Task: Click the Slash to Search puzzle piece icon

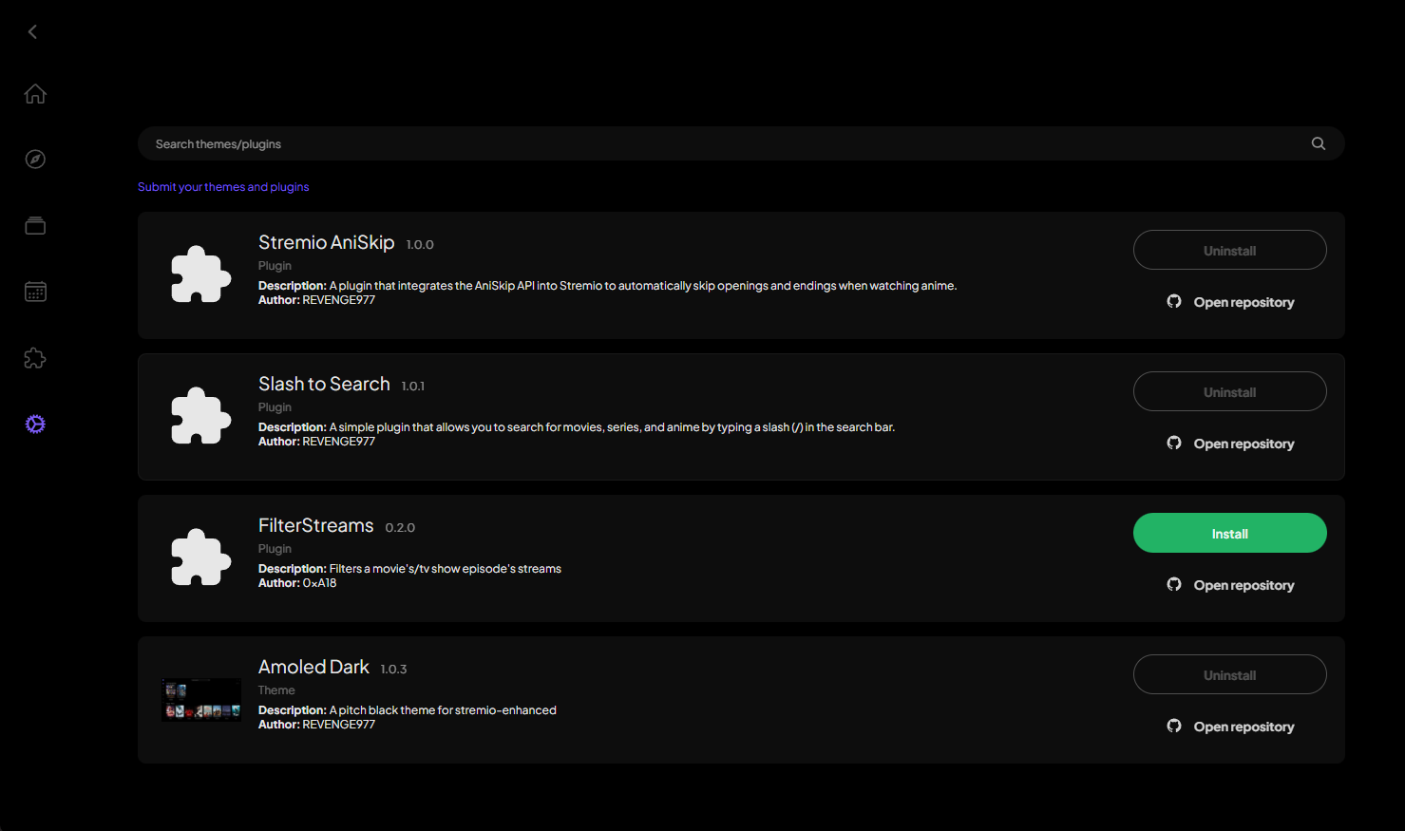Action: point(200,416)
